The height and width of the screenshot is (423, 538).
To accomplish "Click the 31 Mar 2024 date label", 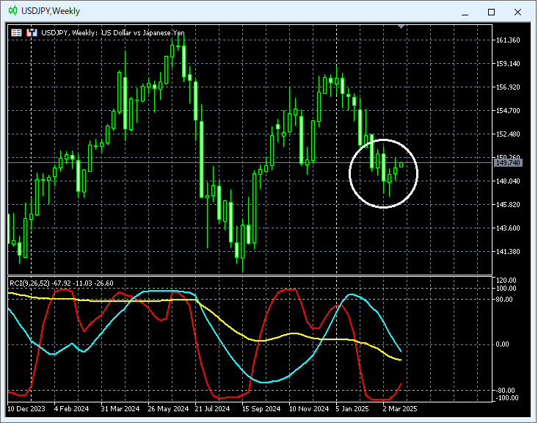I will [x=120, y=409].
